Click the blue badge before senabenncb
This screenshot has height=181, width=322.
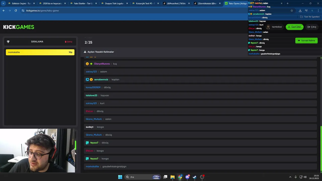point(87,79)
